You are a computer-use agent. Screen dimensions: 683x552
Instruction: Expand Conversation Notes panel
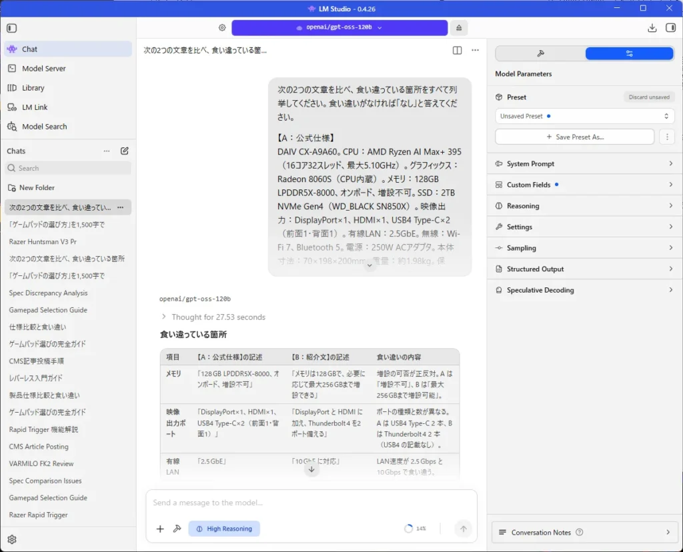[x=584, y=532]
